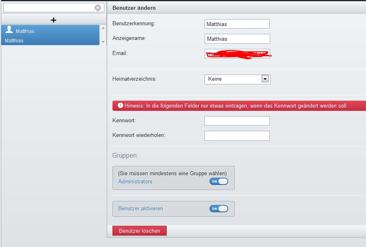The width and height of the screenshot is (366, 247).
Task: Click the Benutzer aktivieren label link
Action: click(141, 208)
